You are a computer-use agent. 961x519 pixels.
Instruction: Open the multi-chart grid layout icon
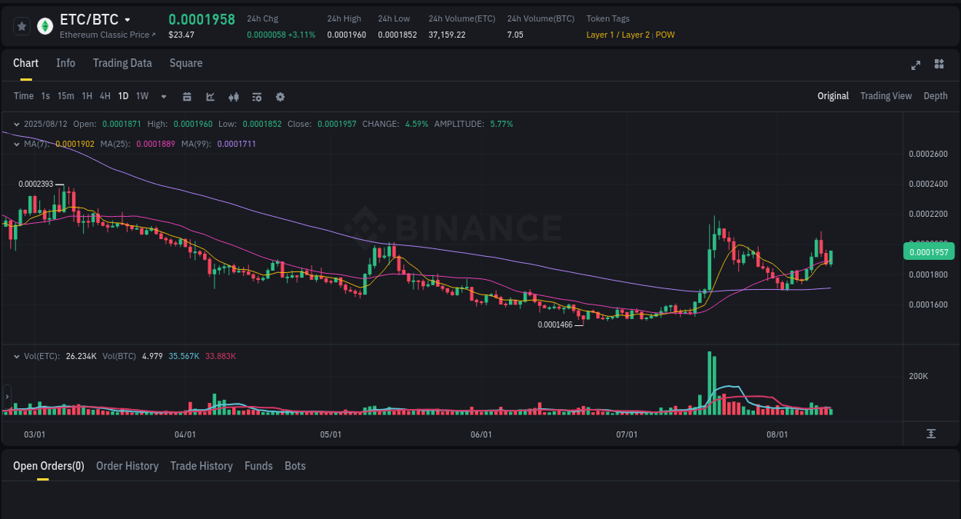pyautogui.click(x=939, y=64)
